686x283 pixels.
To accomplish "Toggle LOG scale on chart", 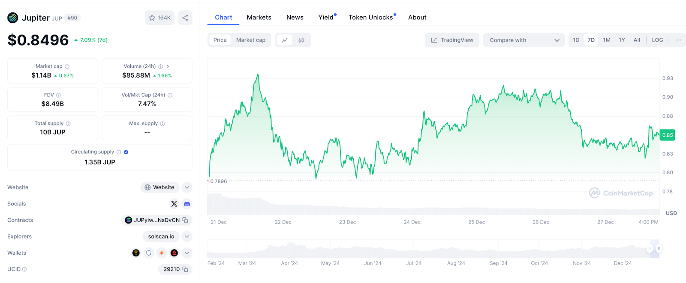I will 657,40.
